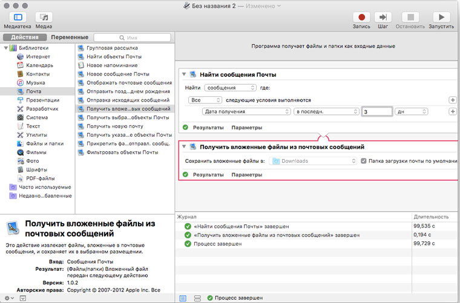Open the Все conditions dropdown
460x303 pixels.
click(x=205, y=100)
